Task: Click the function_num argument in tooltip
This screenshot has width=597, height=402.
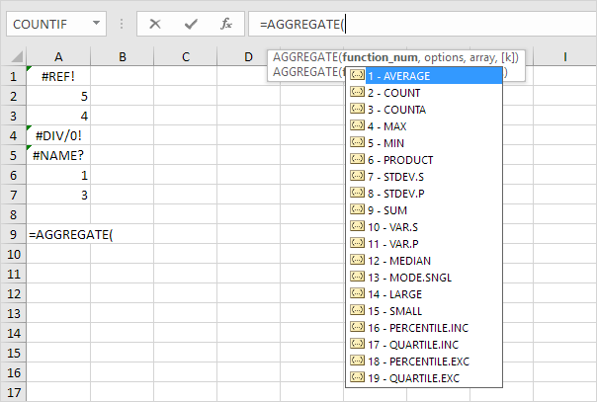Action: point(380,57)
